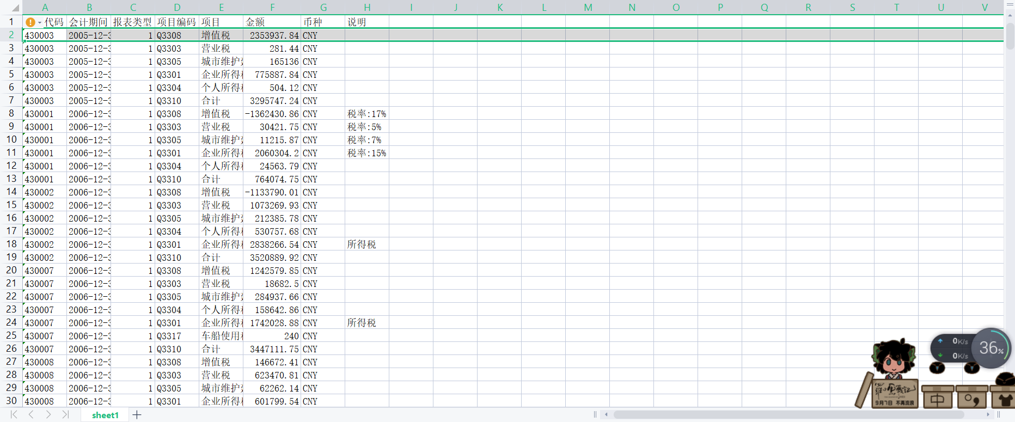The width and height of the screenshot is (1015, 422).
Task: Click amount cell 18682.5
Action: point(272,284)
